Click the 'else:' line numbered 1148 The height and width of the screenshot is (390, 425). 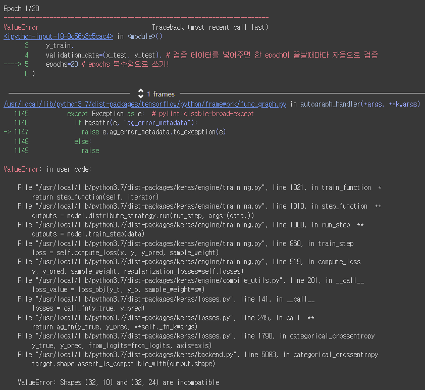(83, 141)
